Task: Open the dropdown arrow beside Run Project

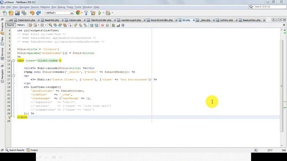Action: (104, 13)
